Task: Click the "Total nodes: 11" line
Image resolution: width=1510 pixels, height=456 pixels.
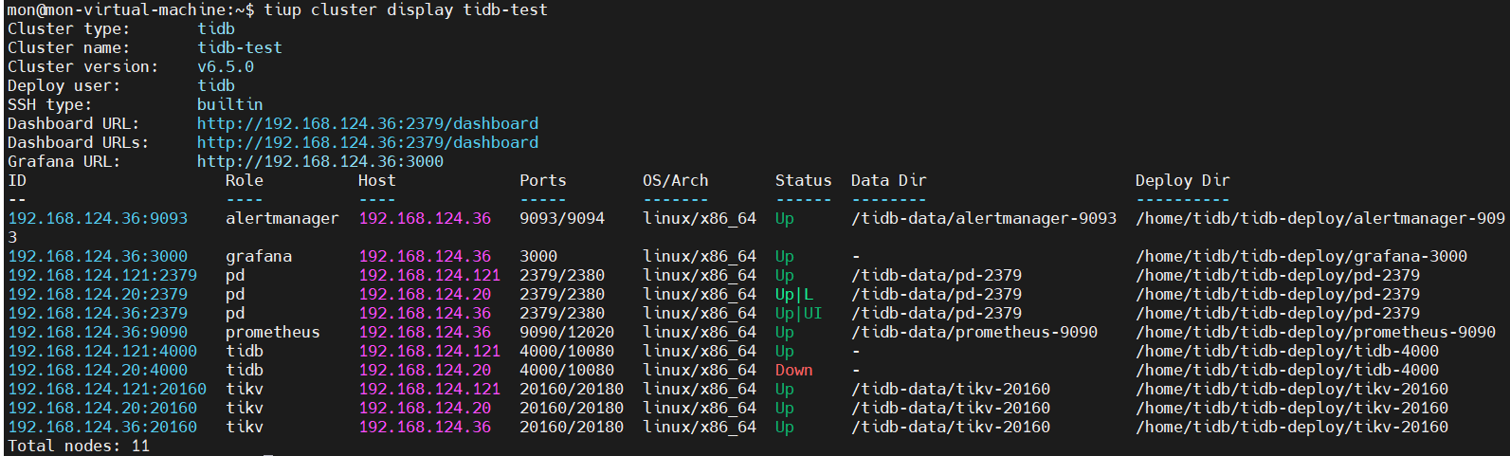Action: point(79,446)
